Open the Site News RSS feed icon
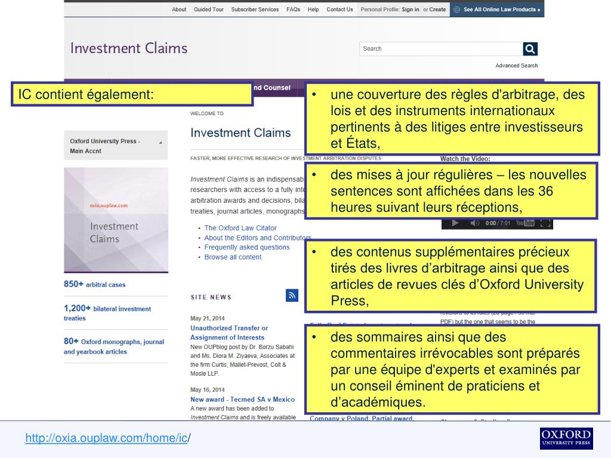 292,295
